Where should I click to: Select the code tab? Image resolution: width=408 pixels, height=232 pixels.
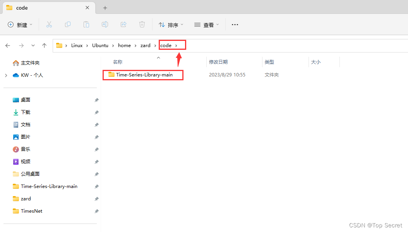[x=49, y=8]
